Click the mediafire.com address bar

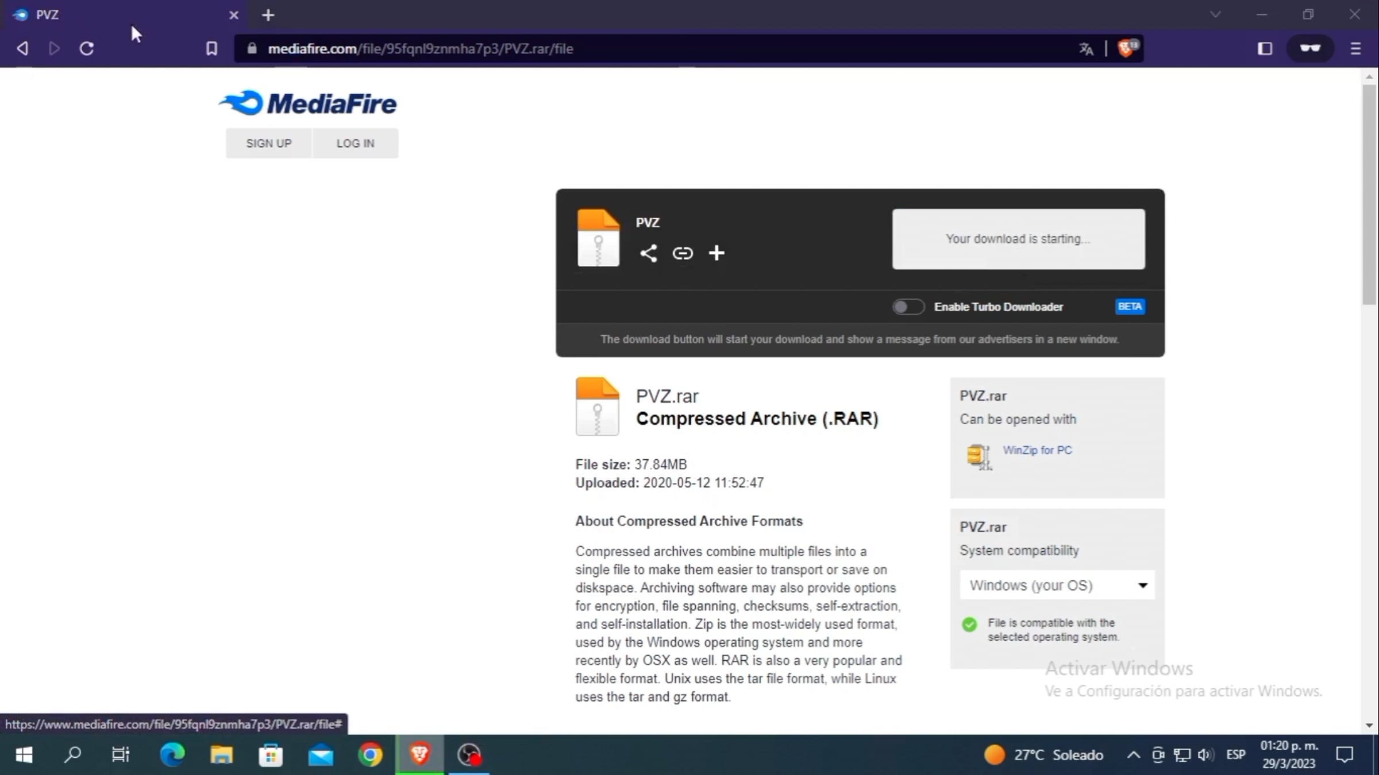point(632,49)
